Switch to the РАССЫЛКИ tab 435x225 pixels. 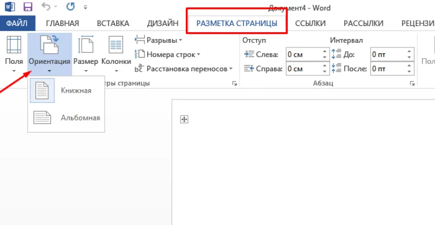[x=364, y=24]
